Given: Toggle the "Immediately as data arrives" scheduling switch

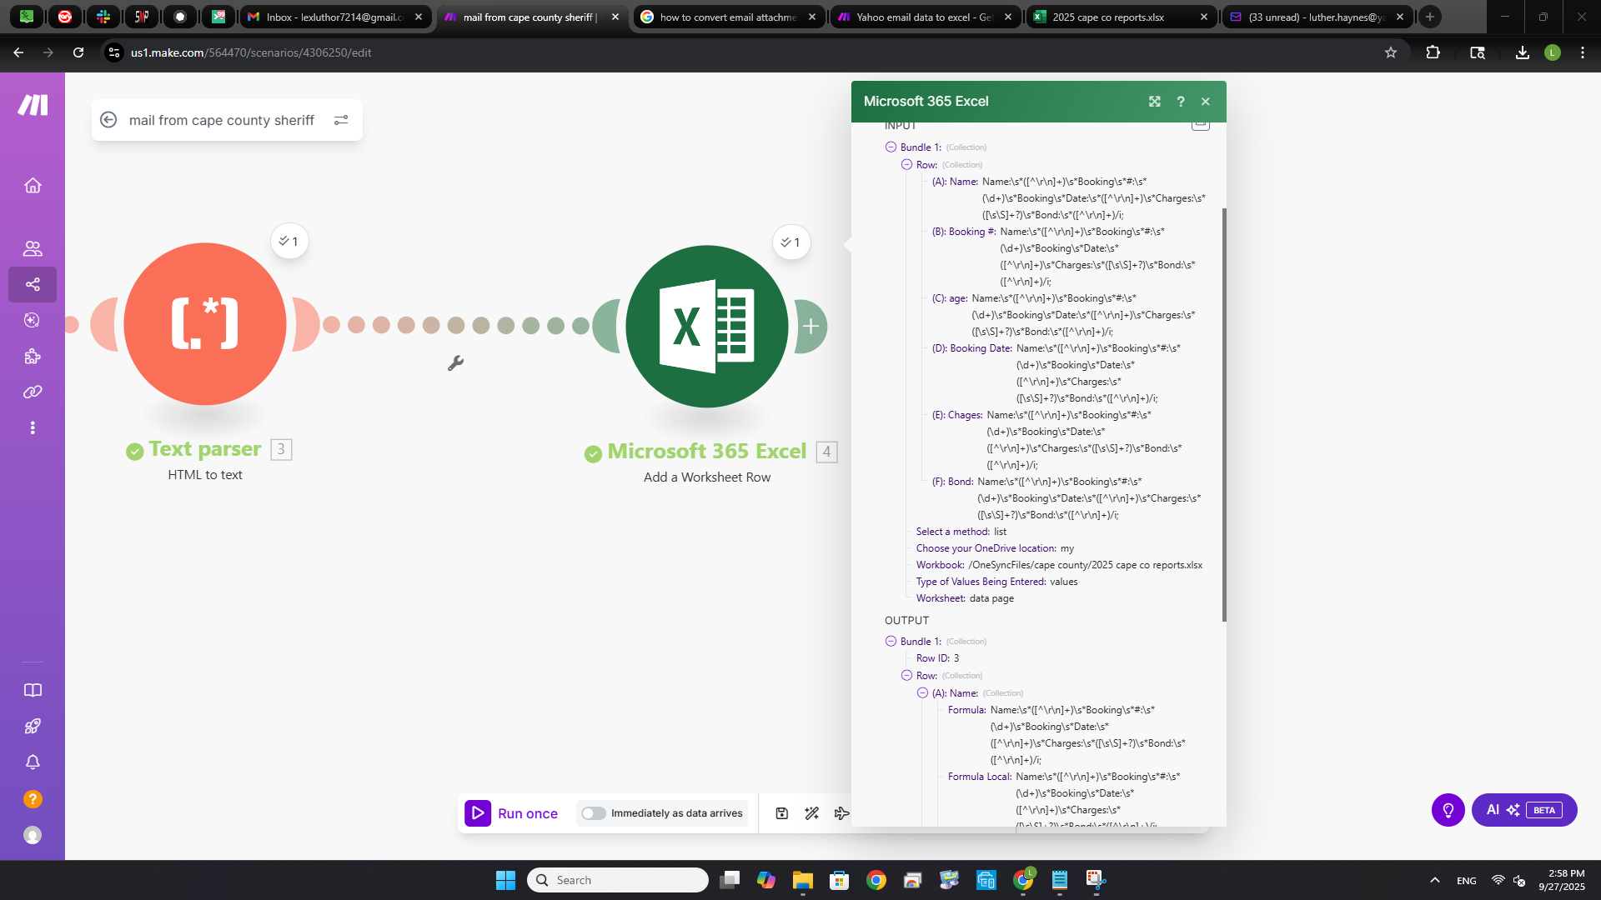Looking at the screenshot, I should (x=594, y=813).
